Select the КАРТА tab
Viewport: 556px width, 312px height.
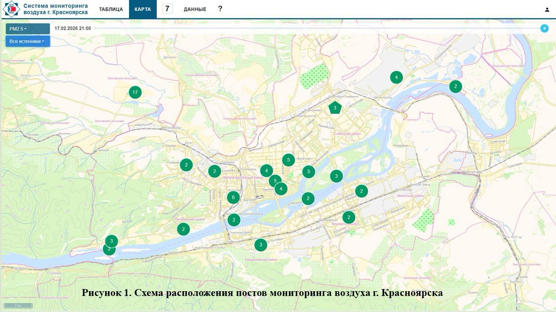[x=142, y=9]
